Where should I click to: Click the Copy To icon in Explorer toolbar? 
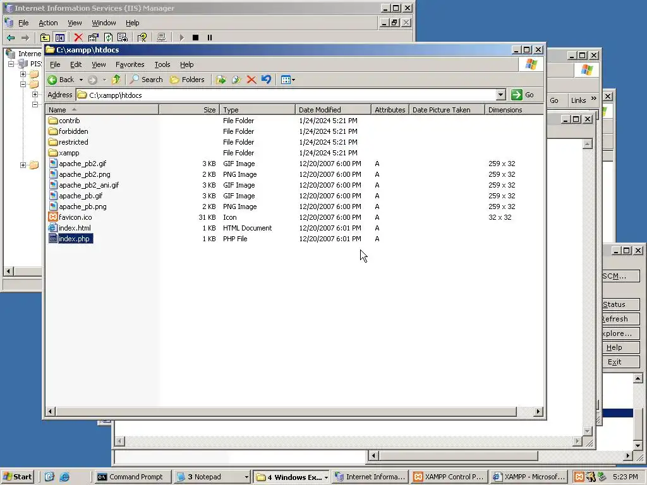coord(236,80)
